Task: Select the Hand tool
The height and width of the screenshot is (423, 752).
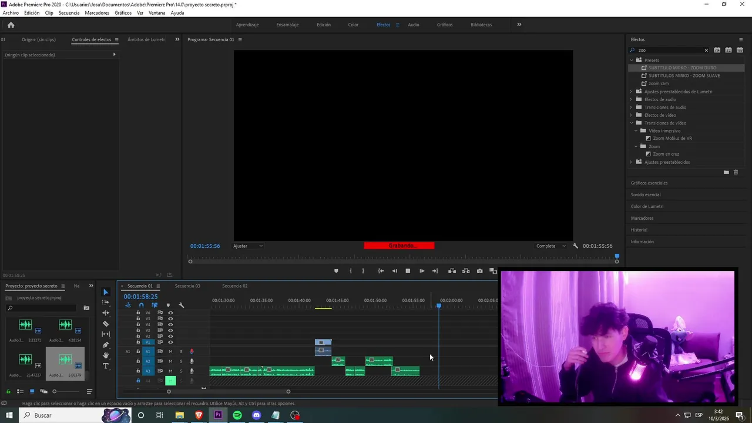Action: 106,355
